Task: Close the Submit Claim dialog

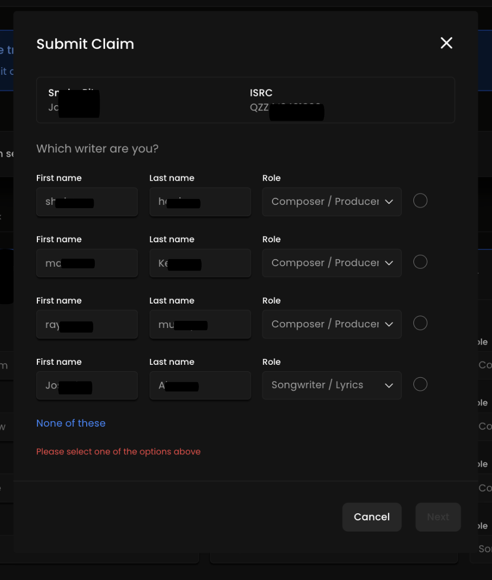Action: click(446, 43)
